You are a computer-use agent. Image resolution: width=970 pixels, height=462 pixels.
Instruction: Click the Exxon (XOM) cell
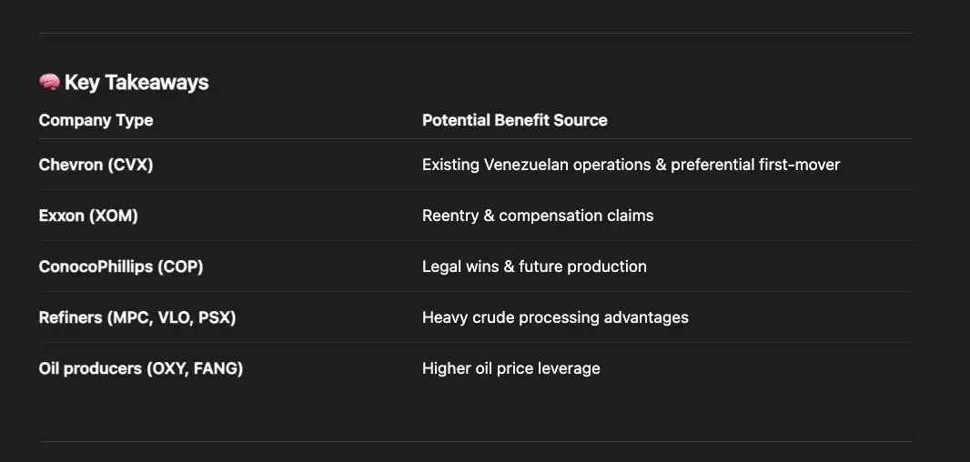tap(88, 216)
